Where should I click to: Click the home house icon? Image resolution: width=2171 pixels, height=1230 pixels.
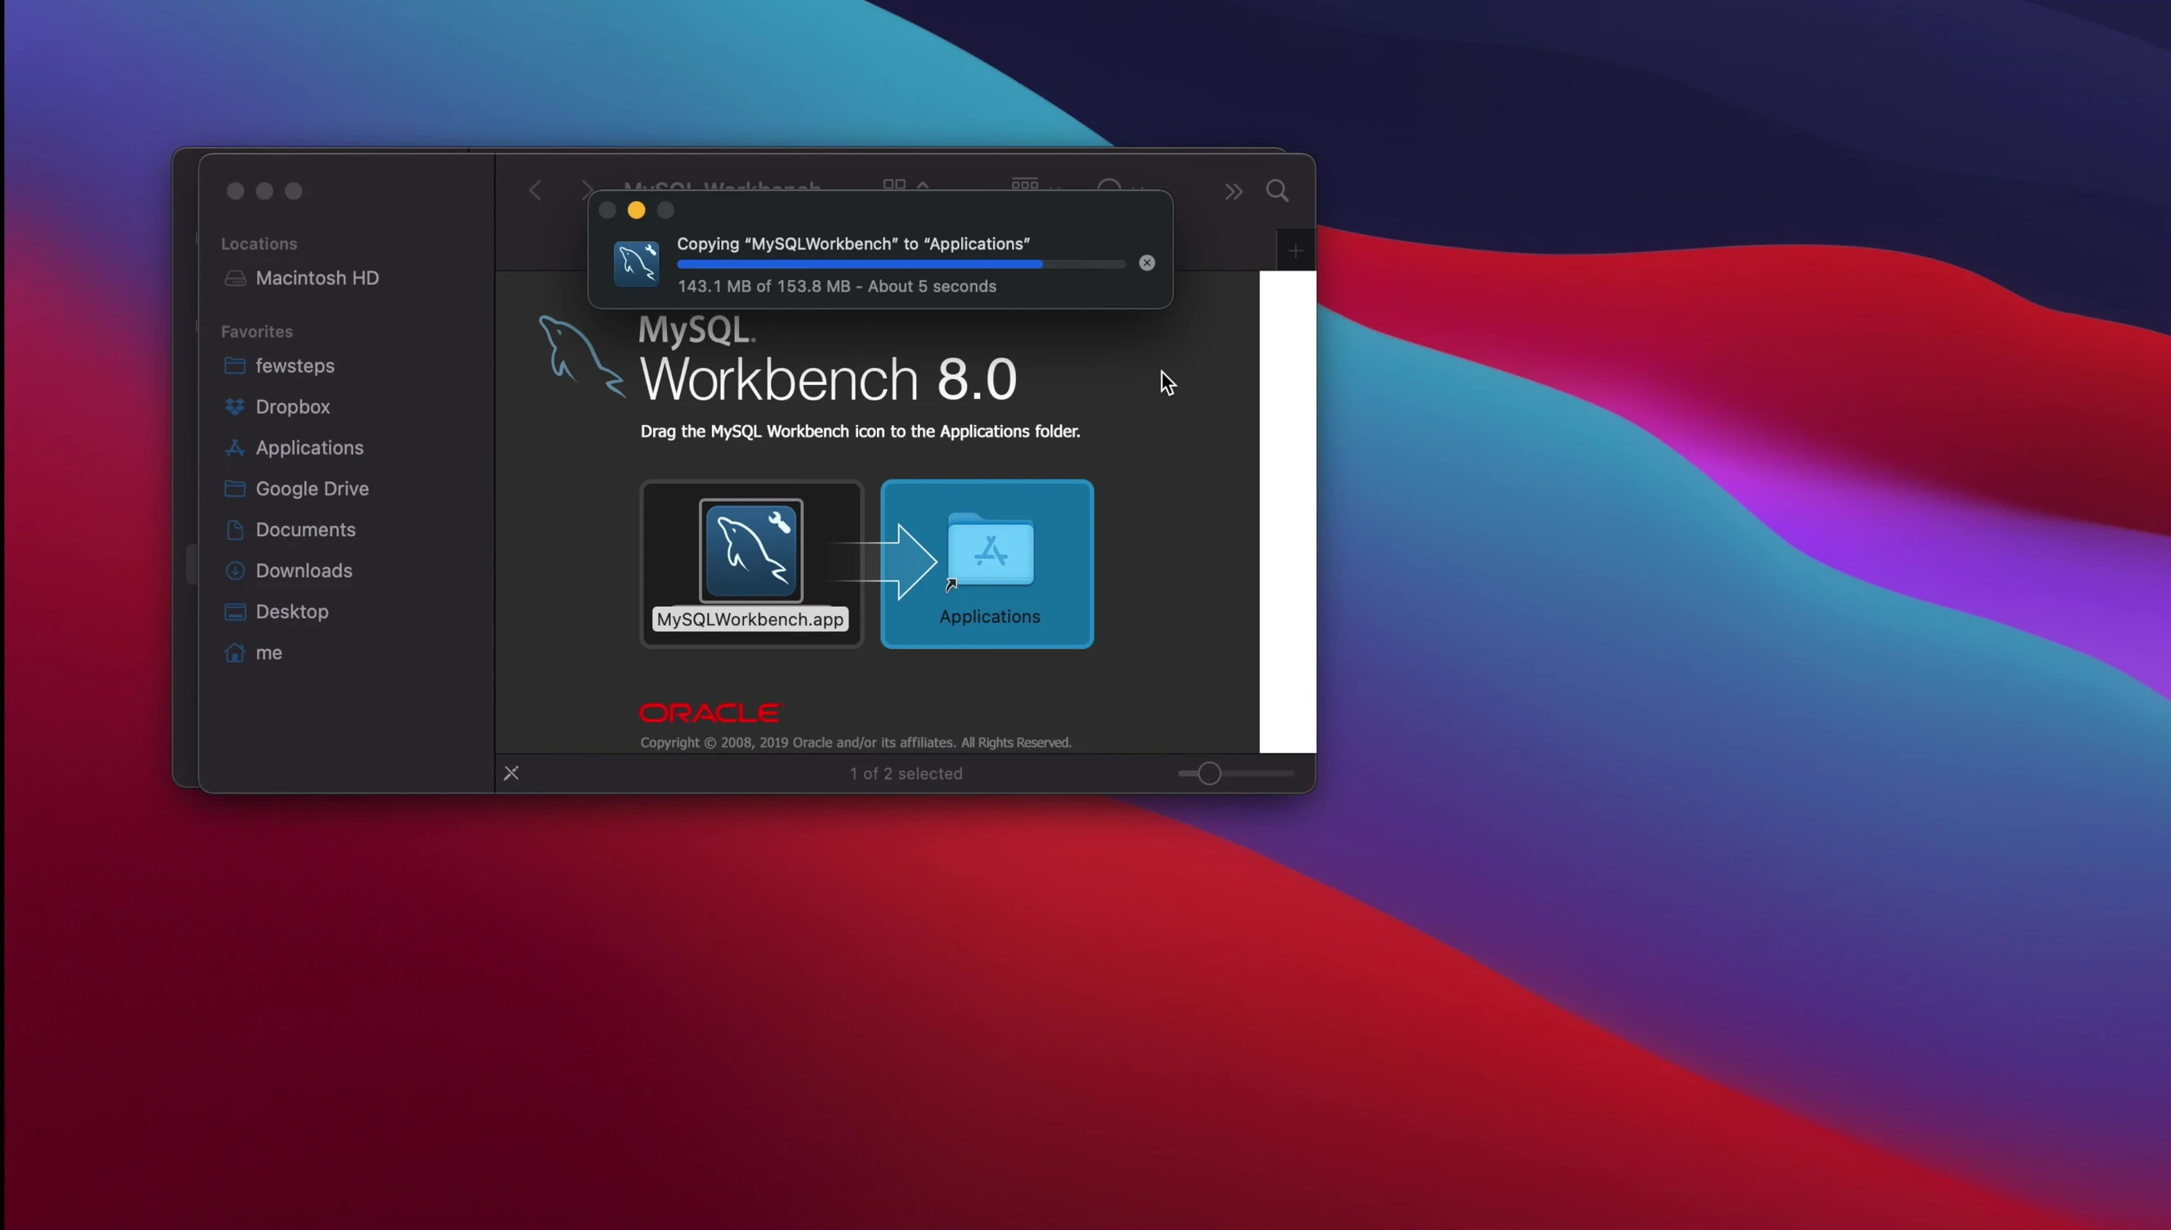point(235,652)
